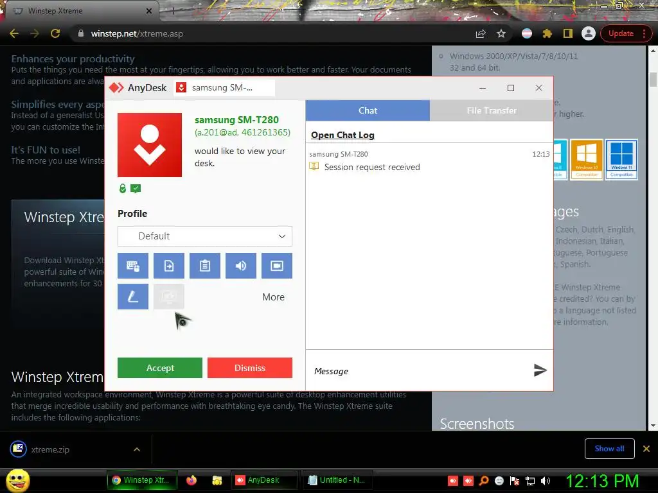Toggle draw-on-screen pen permission
Screen dimensions: 658x493
point(132,297)
